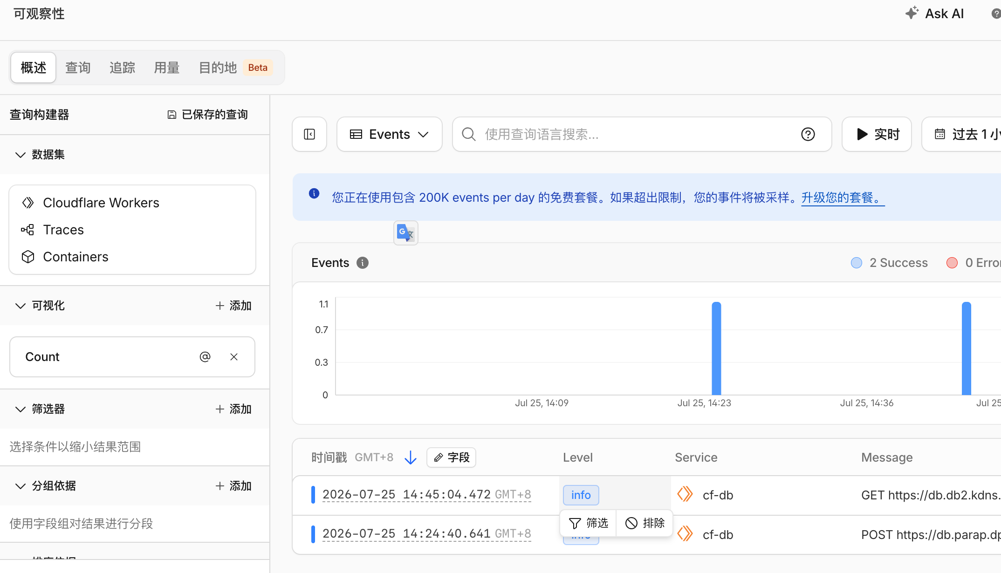Click cf-db service on 14:45:04 row

click(718, 495)
